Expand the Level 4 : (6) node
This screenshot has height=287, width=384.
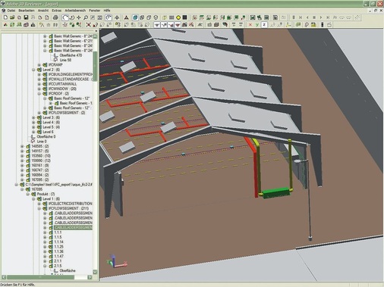click(x=33, y=123)
